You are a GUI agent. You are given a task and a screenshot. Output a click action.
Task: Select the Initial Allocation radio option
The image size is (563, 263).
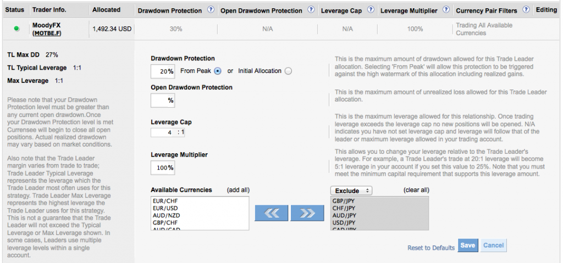pos(289,71)
